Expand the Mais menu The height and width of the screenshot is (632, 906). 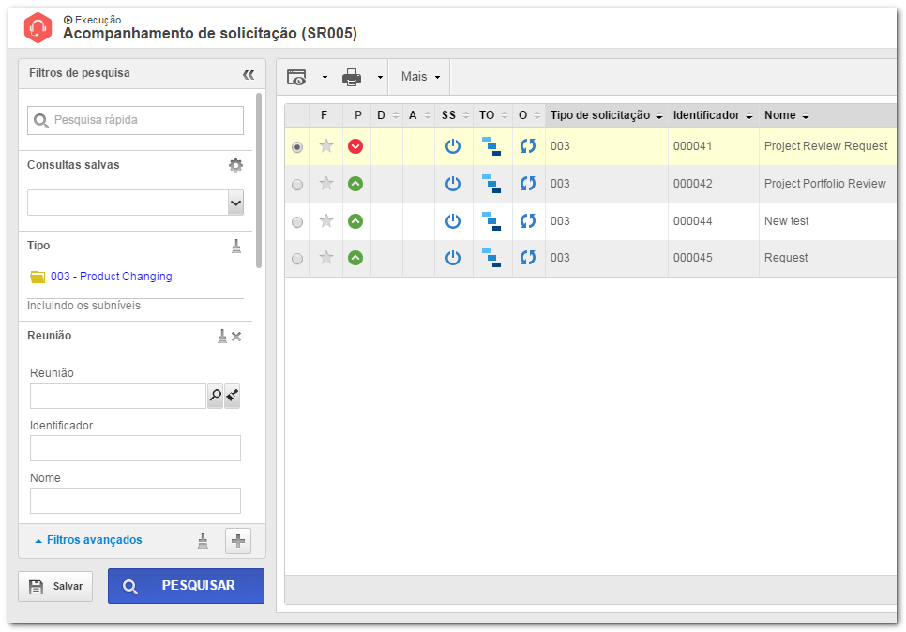(x=420, y=77)
